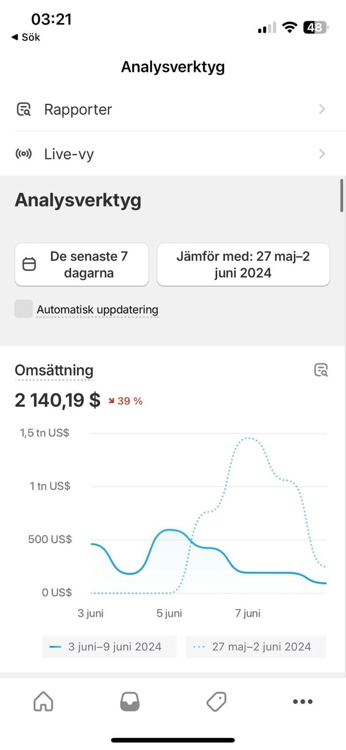The image size is (346, 750).
Task: Open the Rapporter reports icon
Action: pos(23,109)
